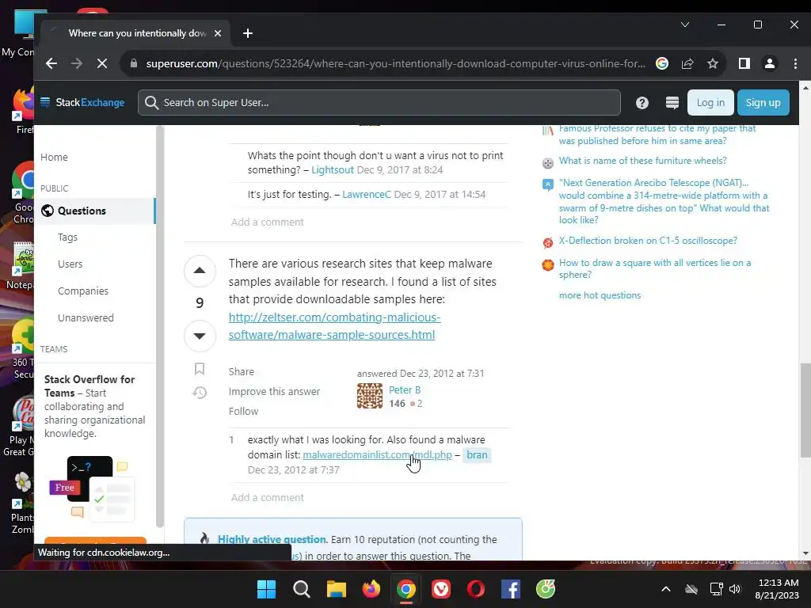Upvote the answer scored 9
This screenshot has width=811, height=608.
(200, 271)
